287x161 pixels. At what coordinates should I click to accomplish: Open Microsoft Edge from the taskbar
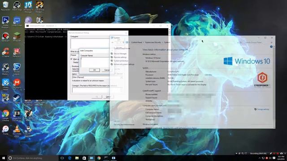[x=70, y=158]
